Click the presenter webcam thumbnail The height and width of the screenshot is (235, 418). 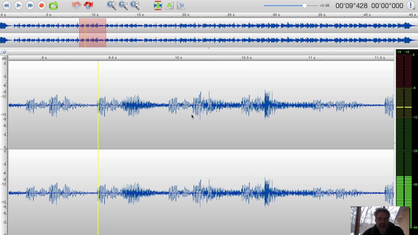coord(380,221)
